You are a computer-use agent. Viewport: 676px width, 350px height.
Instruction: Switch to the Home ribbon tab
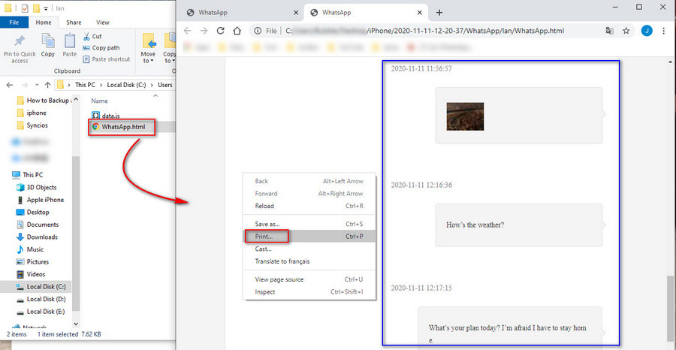point(44,23)
